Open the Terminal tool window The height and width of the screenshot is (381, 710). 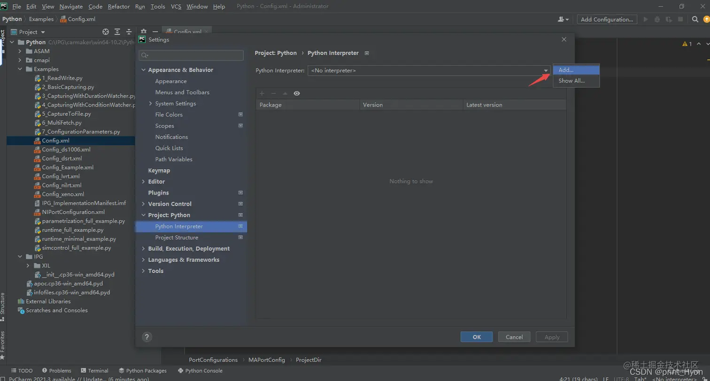(x=94, y=371)
